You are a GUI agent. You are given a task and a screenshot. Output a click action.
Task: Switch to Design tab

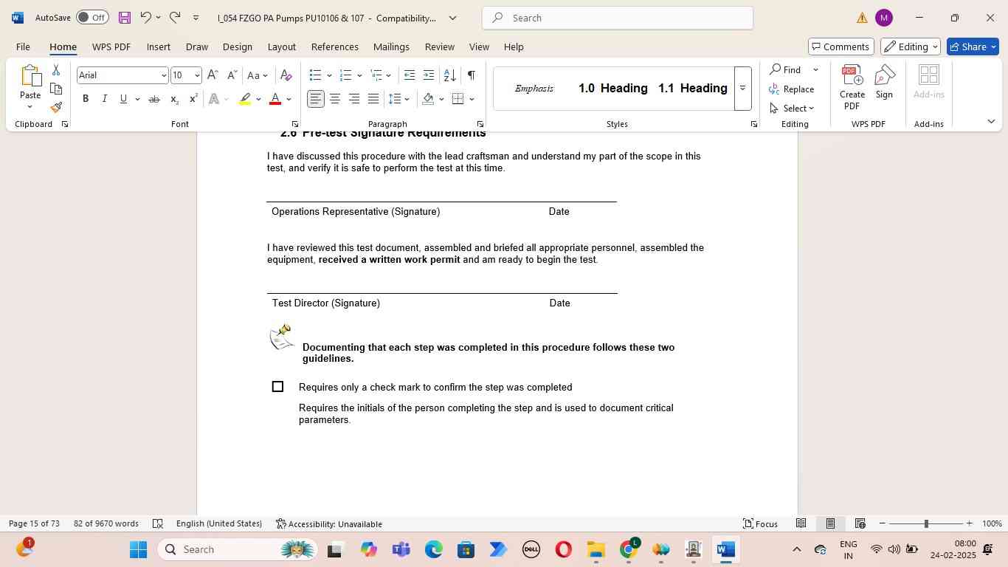click(238, 47)
